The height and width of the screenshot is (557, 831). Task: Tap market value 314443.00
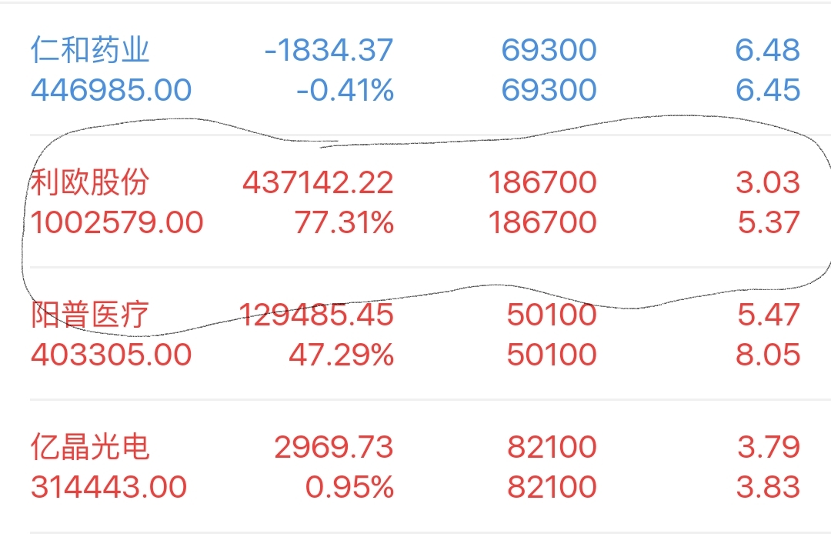(x=109, y=487)
